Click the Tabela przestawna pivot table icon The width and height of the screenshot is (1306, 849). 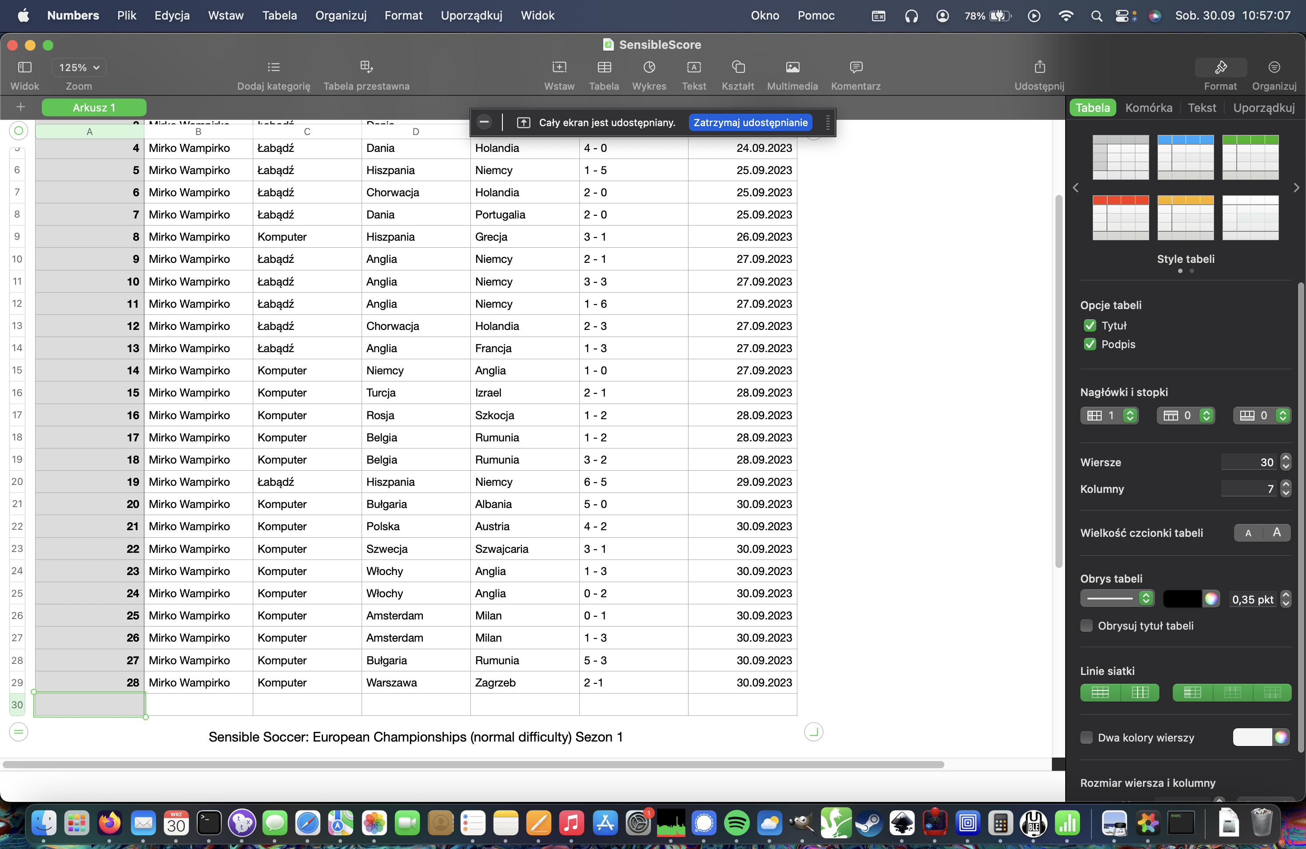click(x=366, y=67)
